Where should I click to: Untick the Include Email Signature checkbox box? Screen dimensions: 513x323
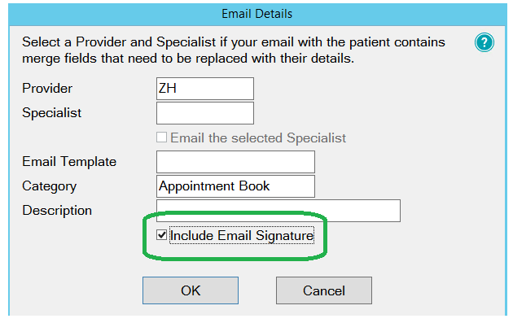(x=161, y=235)
